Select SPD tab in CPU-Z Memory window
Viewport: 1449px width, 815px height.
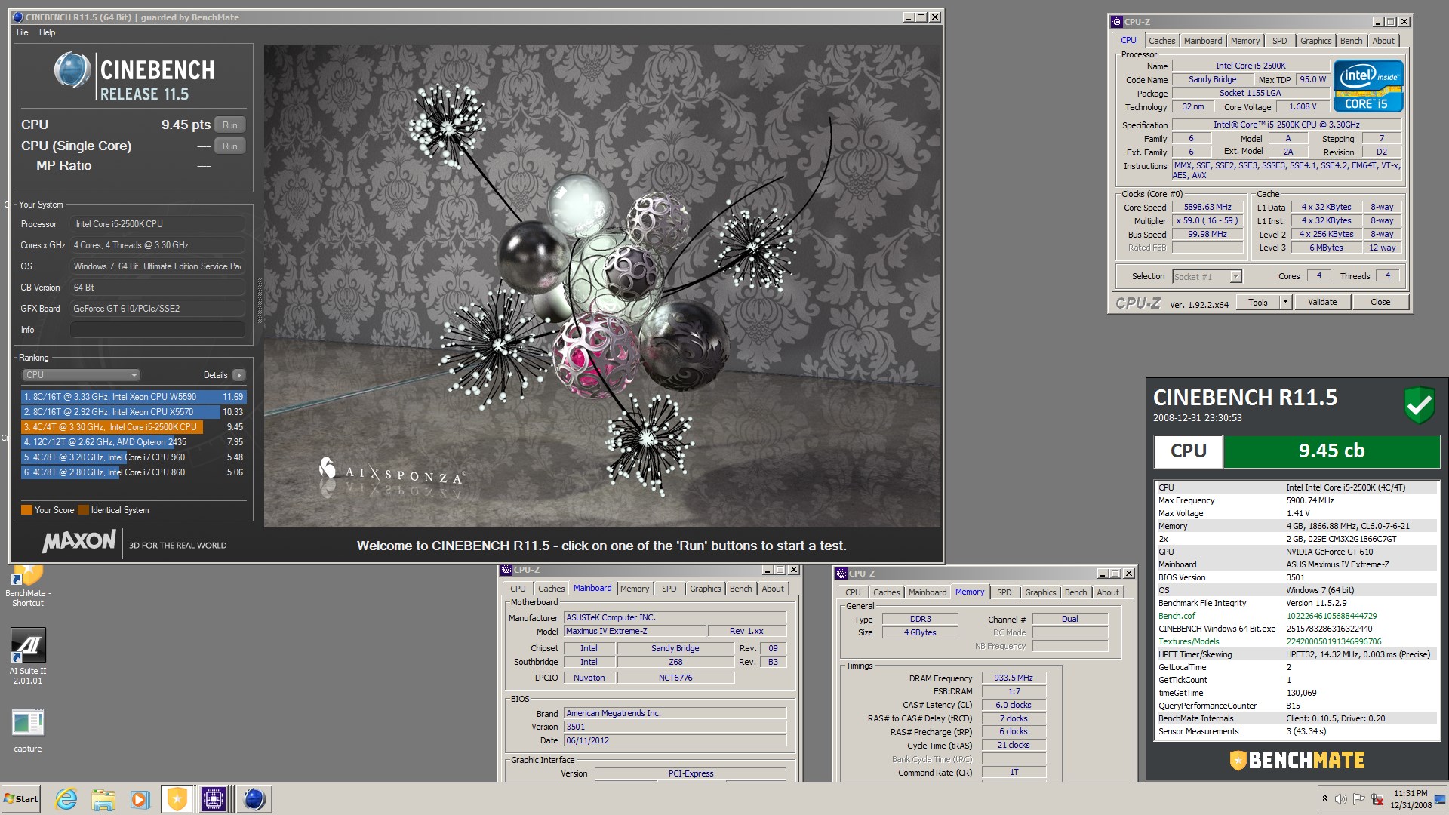(1004, 592)
